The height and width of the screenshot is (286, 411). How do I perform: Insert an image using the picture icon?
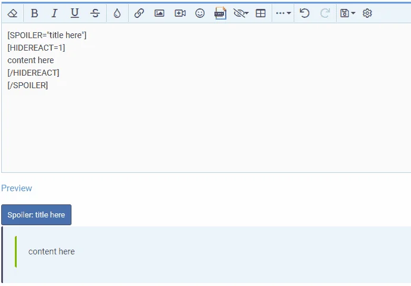pyautogui.click(x=160, y=13)
